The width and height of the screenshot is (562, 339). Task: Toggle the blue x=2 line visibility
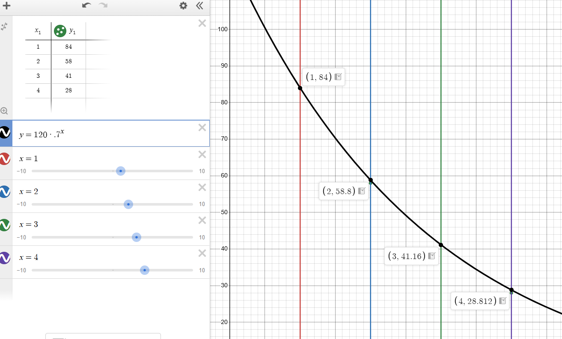coord(5,192)
